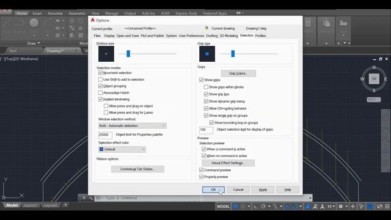The image size is (391, 220).
Task: Enable Show grips within blocks
Action: pyautogui.click(x=206, y=87)
